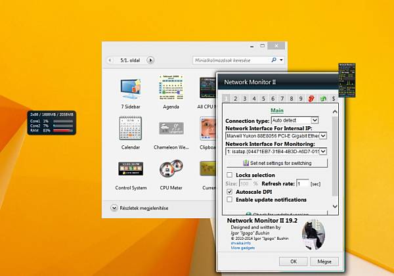Select the Calendar gadget icon
The height and width of the screenshot is (276, 394).
131,128
